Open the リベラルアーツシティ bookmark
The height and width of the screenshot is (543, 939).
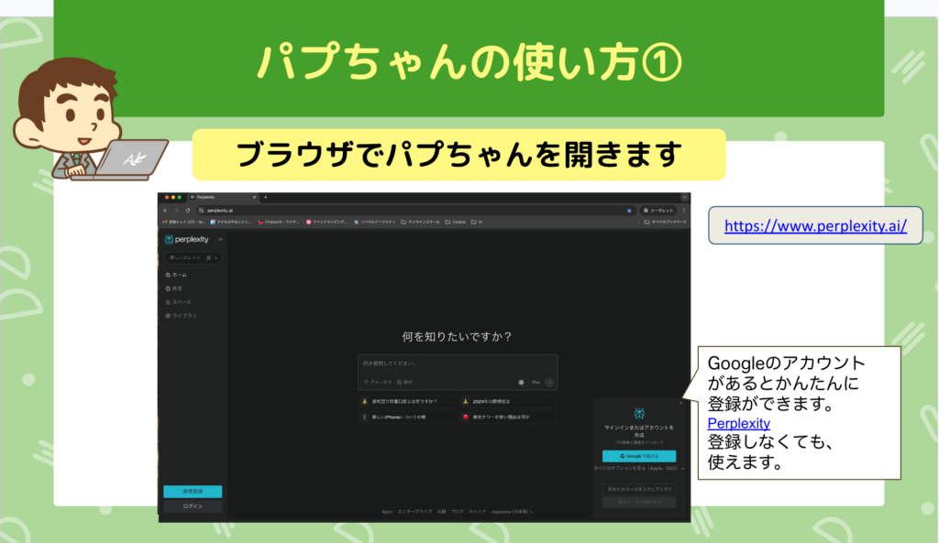[374, 222]
